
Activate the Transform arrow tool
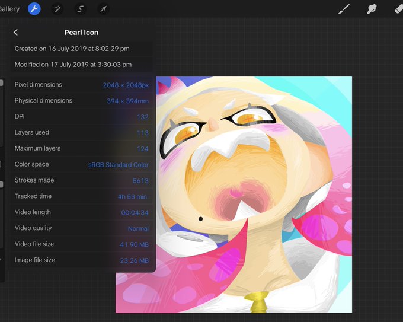pos(103,9)
